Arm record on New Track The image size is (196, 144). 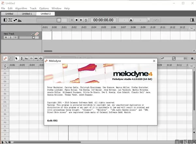[15, 37]
